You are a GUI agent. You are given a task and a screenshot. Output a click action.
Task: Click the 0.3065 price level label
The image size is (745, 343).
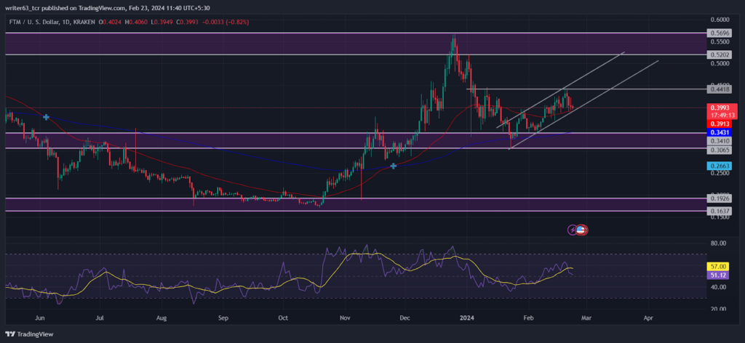coord(719,150)
